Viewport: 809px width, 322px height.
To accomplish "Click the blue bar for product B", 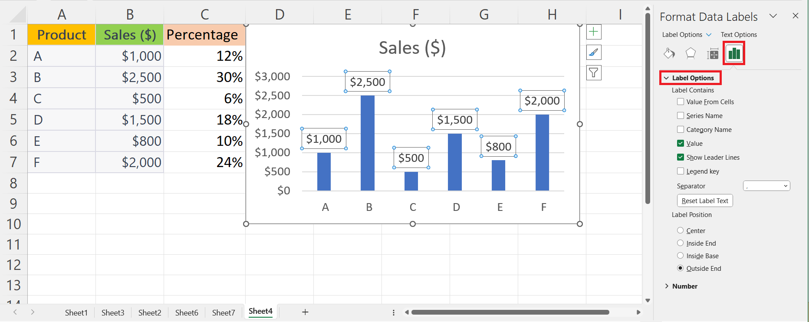I will point(368,143).
